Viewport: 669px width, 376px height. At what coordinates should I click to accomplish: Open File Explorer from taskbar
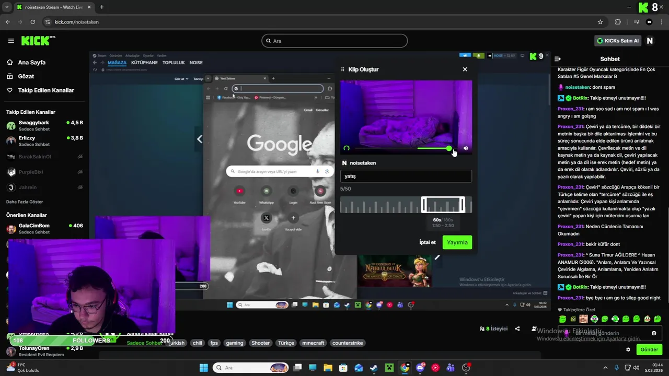(328, 368)
